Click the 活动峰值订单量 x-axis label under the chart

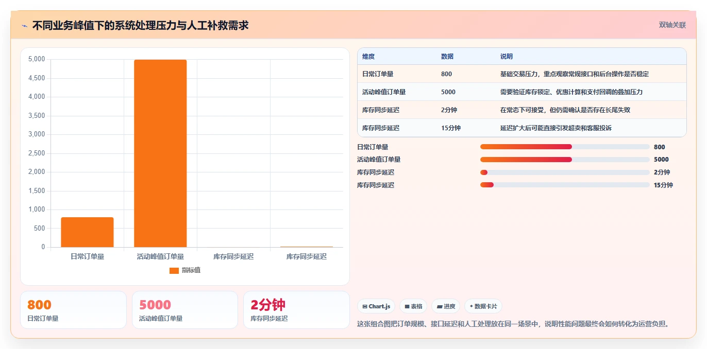(160, 256)
